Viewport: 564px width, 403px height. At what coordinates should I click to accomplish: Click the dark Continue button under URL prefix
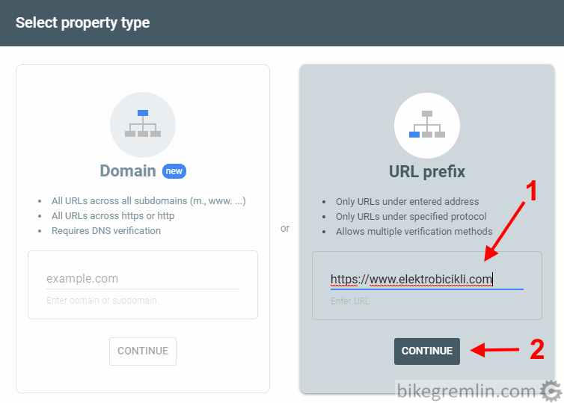click(x=427, y=351)
